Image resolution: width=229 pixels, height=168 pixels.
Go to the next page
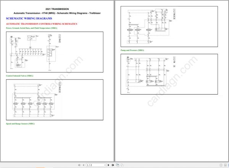[108, 165]
